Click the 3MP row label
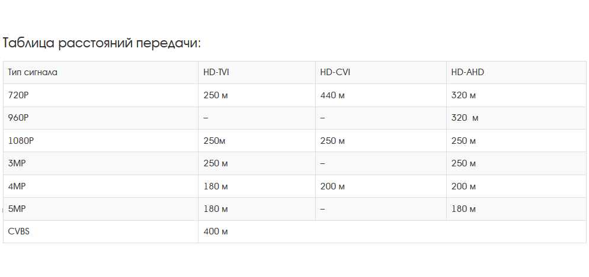Viewport: 589px width, 277px height. click(x=18, y=163)
